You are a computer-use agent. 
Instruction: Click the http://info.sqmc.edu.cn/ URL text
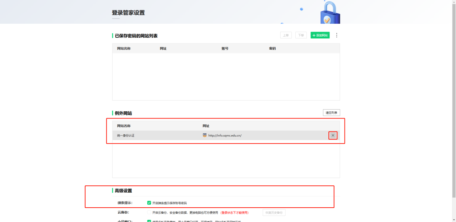(225, 135)
